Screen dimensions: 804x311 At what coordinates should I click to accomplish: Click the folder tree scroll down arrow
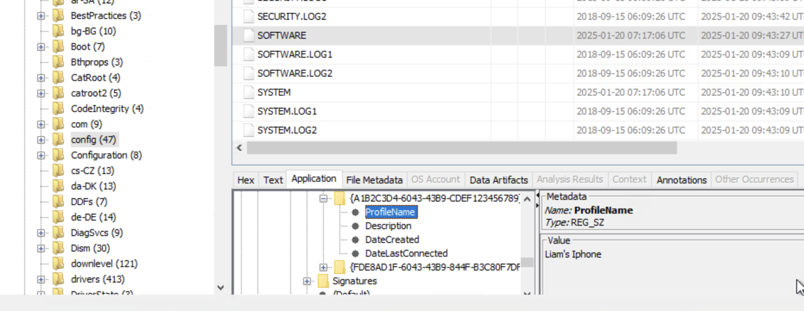[221, 287]
